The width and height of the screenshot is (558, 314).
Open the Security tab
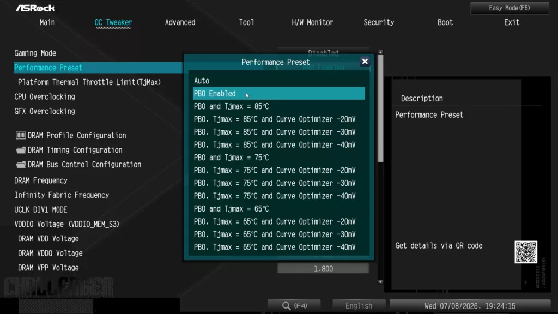coord(379,22)
